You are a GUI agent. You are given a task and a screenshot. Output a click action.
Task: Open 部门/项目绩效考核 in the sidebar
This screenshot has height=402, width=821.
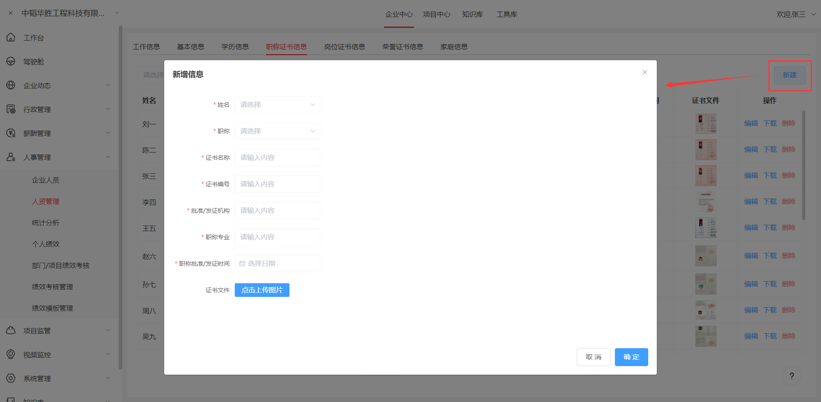61,266
